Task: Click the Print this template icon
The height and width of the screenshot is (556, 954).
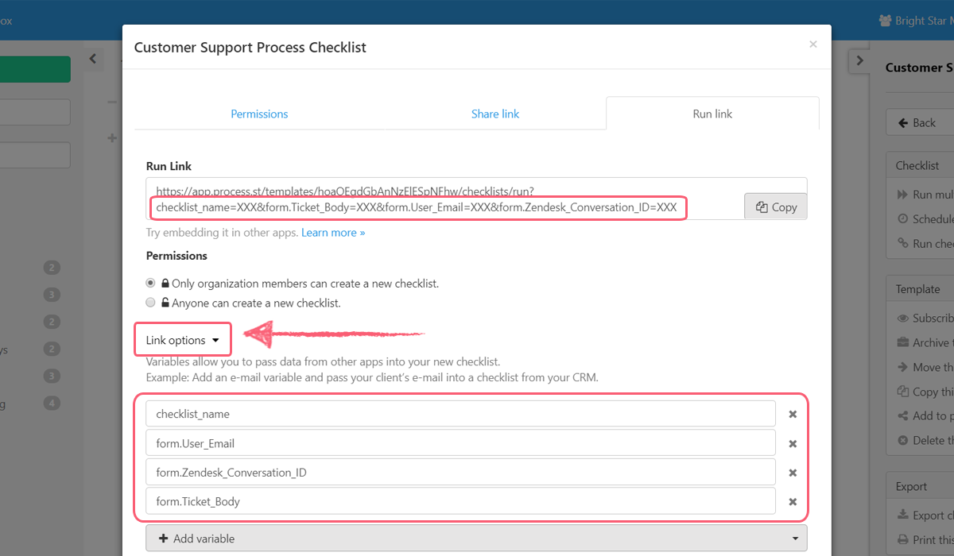Action: coord(902,539)
